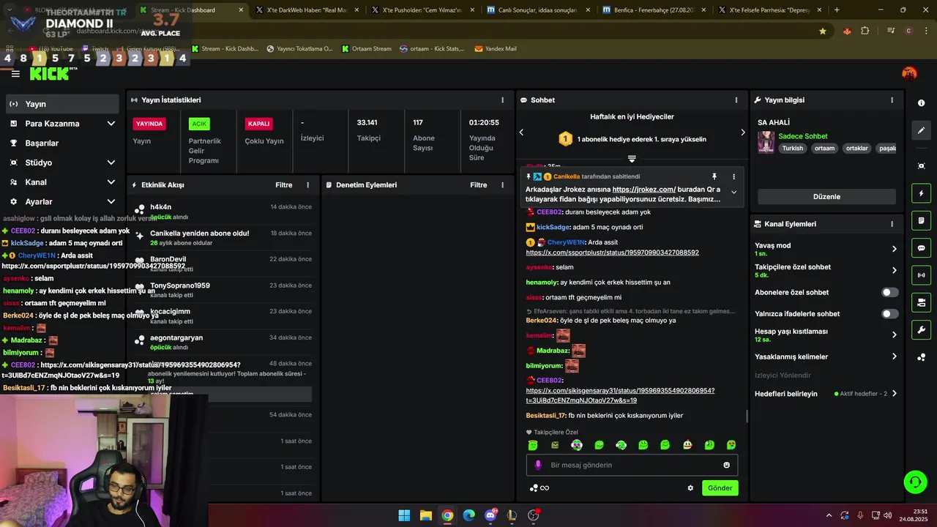This screenshot has height=527, width=937.
Task: Click the lightning bolt icon in right toolbar
Action: [921, 193]
